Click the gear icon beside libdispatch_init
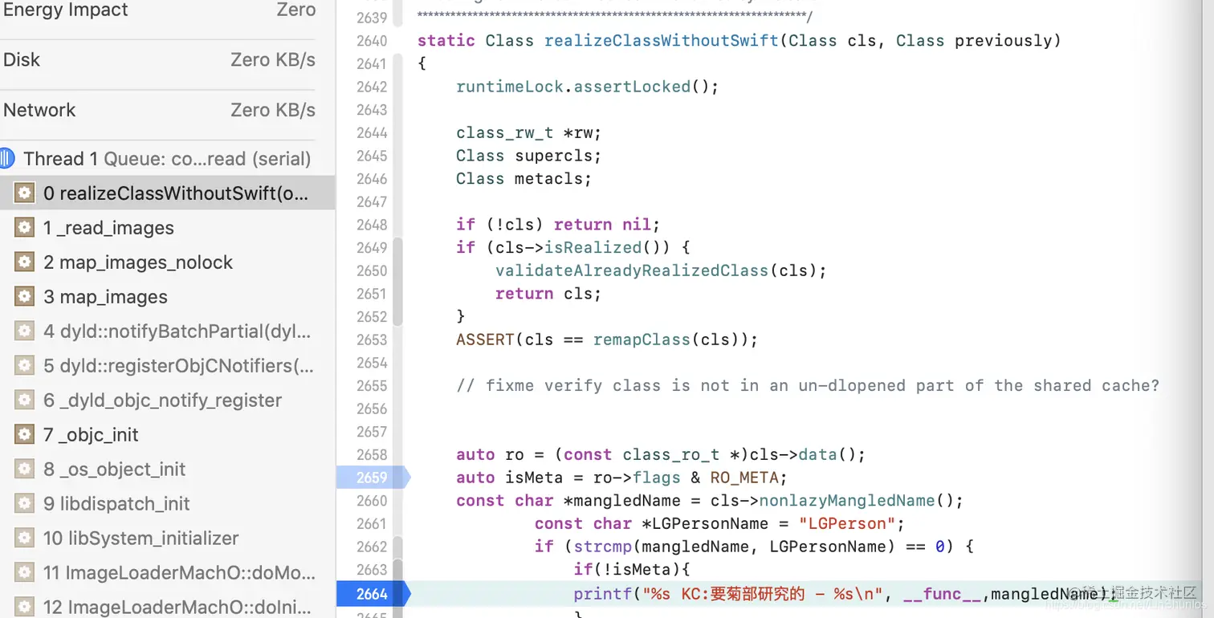 pos(25,503)
